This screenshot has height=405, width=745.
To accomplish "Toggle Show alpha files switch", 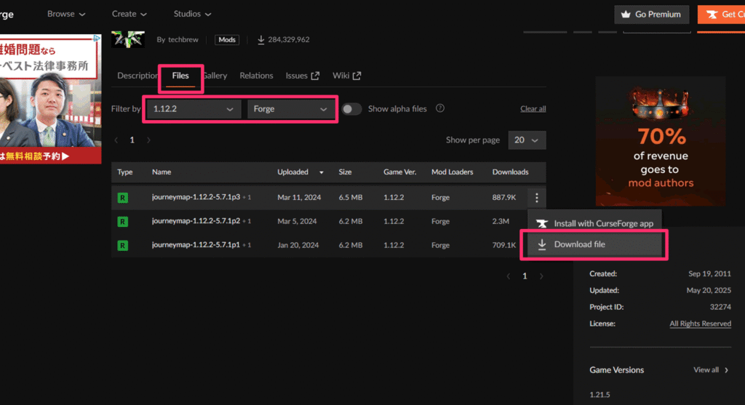I will [351, 109].
